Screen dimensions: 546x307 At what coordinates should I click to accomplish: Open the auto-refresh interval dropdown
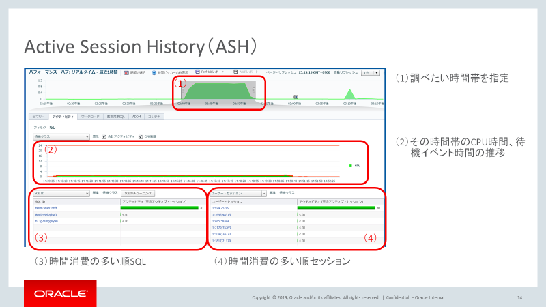[x=371, y=73]
